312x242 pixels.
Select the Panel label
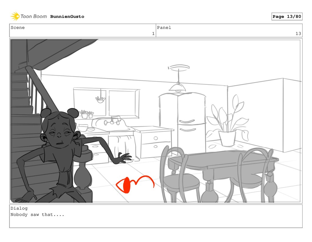[164, 27]
